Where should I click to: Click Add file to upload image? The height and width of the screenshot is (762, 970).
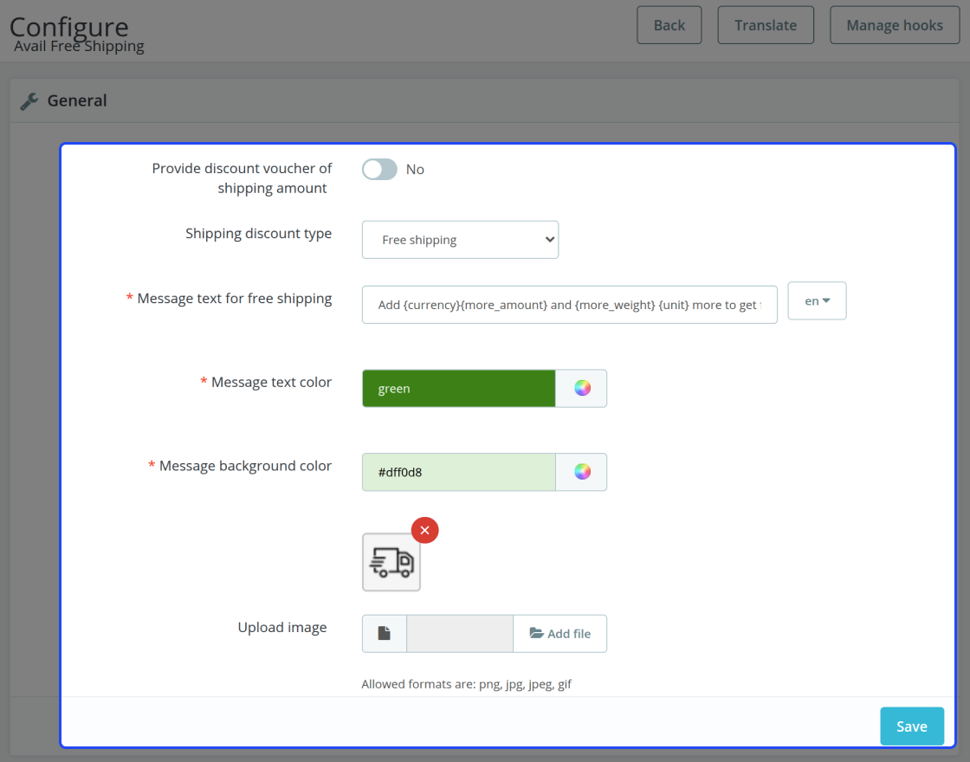(x=559, y=633)
